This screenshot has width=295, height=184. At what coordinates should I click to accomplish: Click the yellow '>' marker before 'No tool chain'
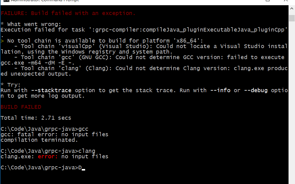2,41
